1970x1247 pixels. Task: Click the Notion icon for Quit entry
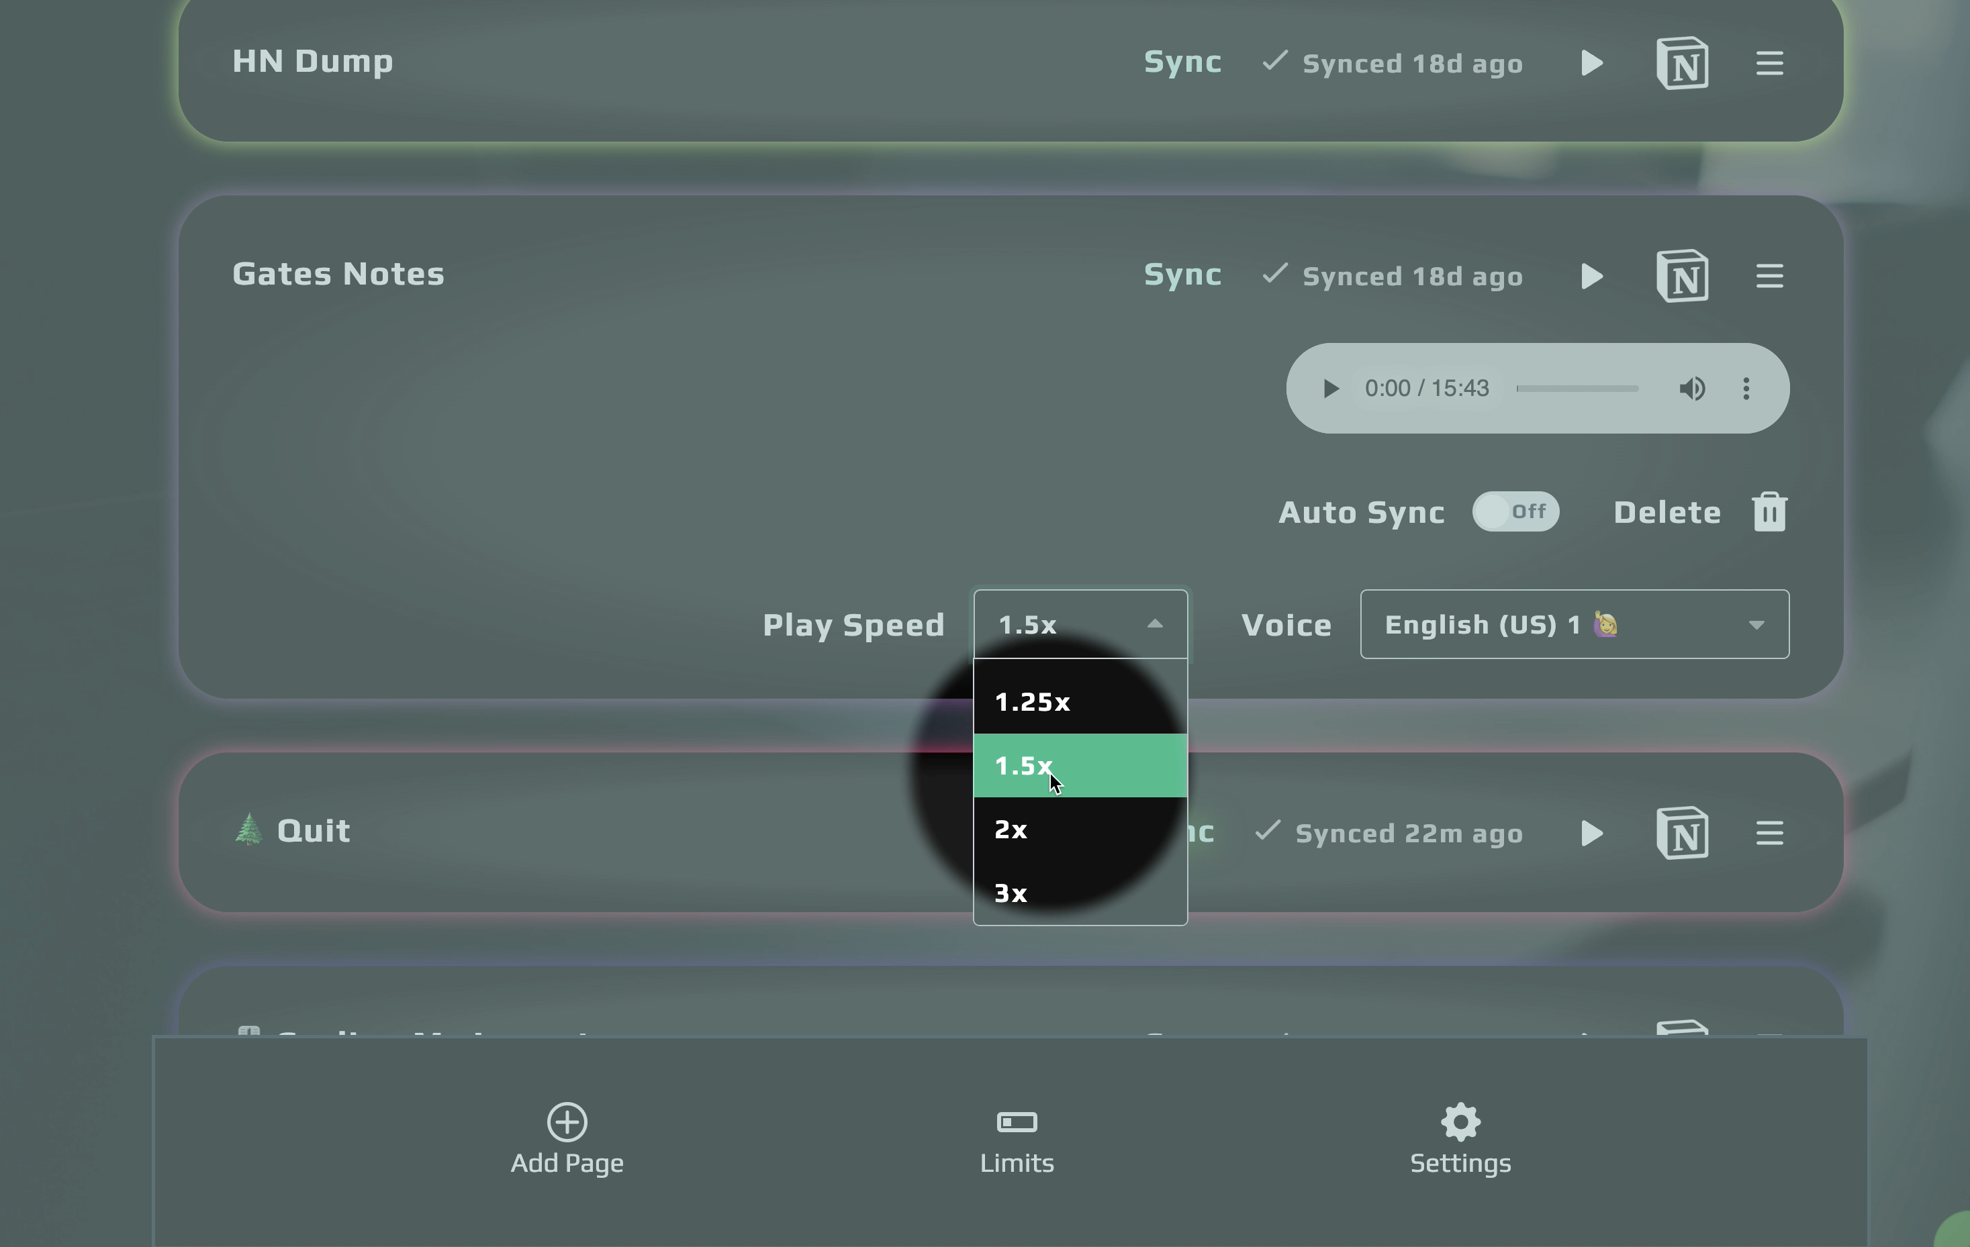(x=1681, y=832)
